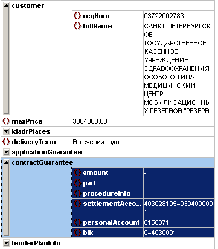Select the personalAccount element name
218x249 pixels.
pyautogui.click(x=111, y=222)
